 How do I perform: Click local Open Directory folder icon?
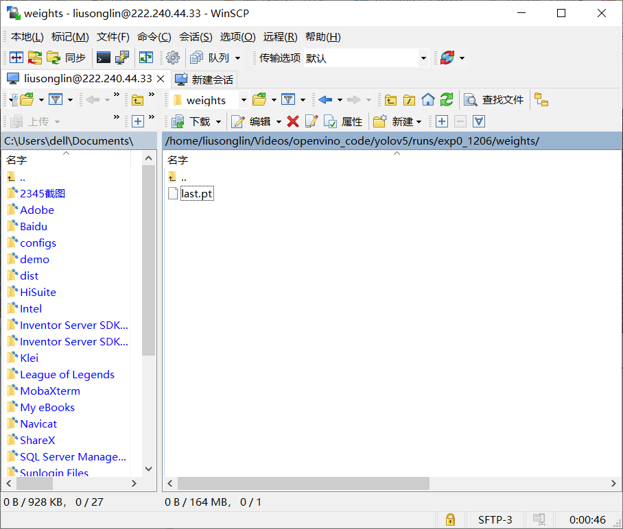point(27,99)
